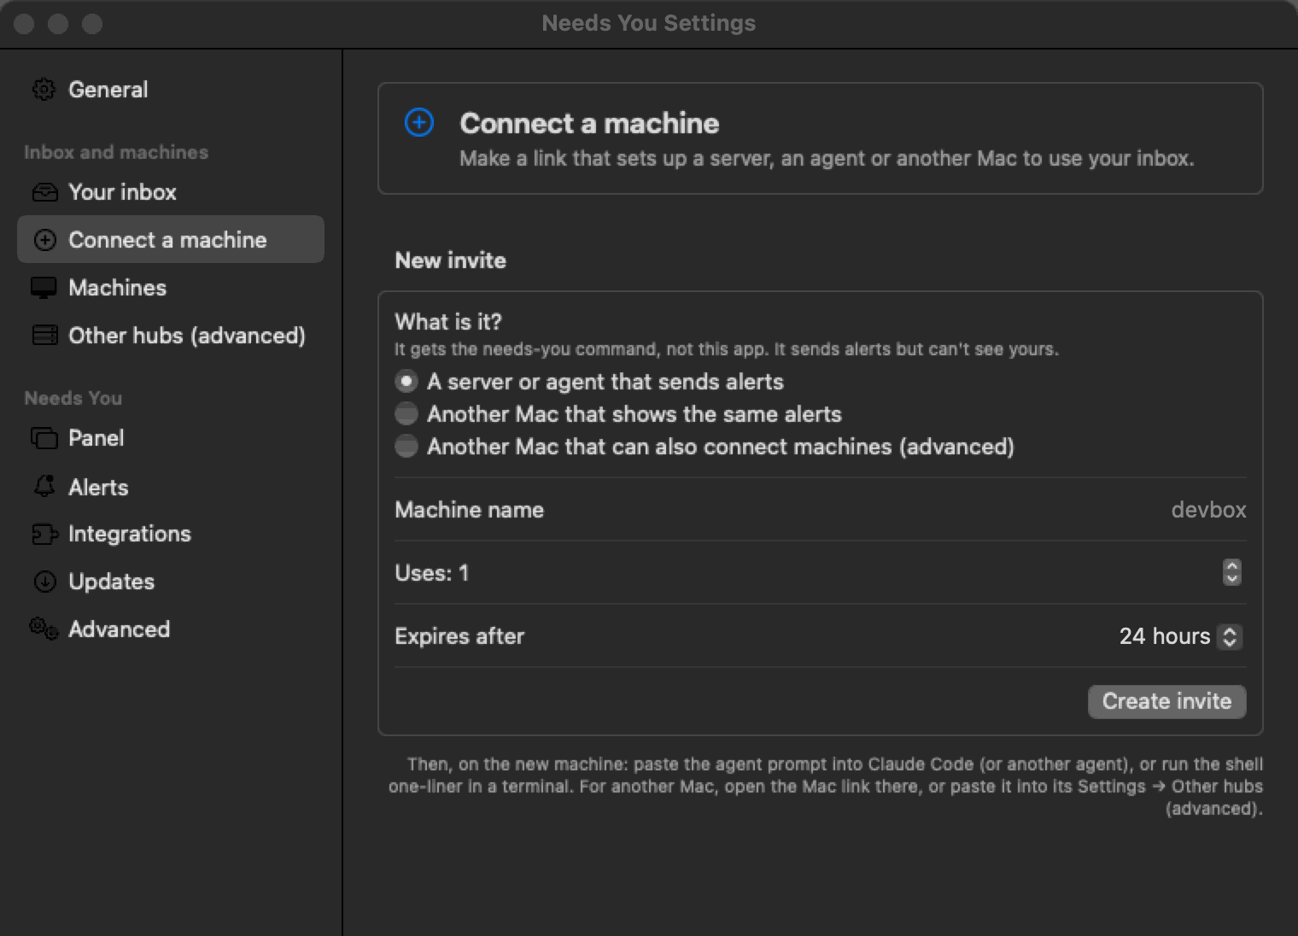Select the Connect a machine sidebar item
The width and height of the screenshot is (1298, 936).
click(171, 239)
